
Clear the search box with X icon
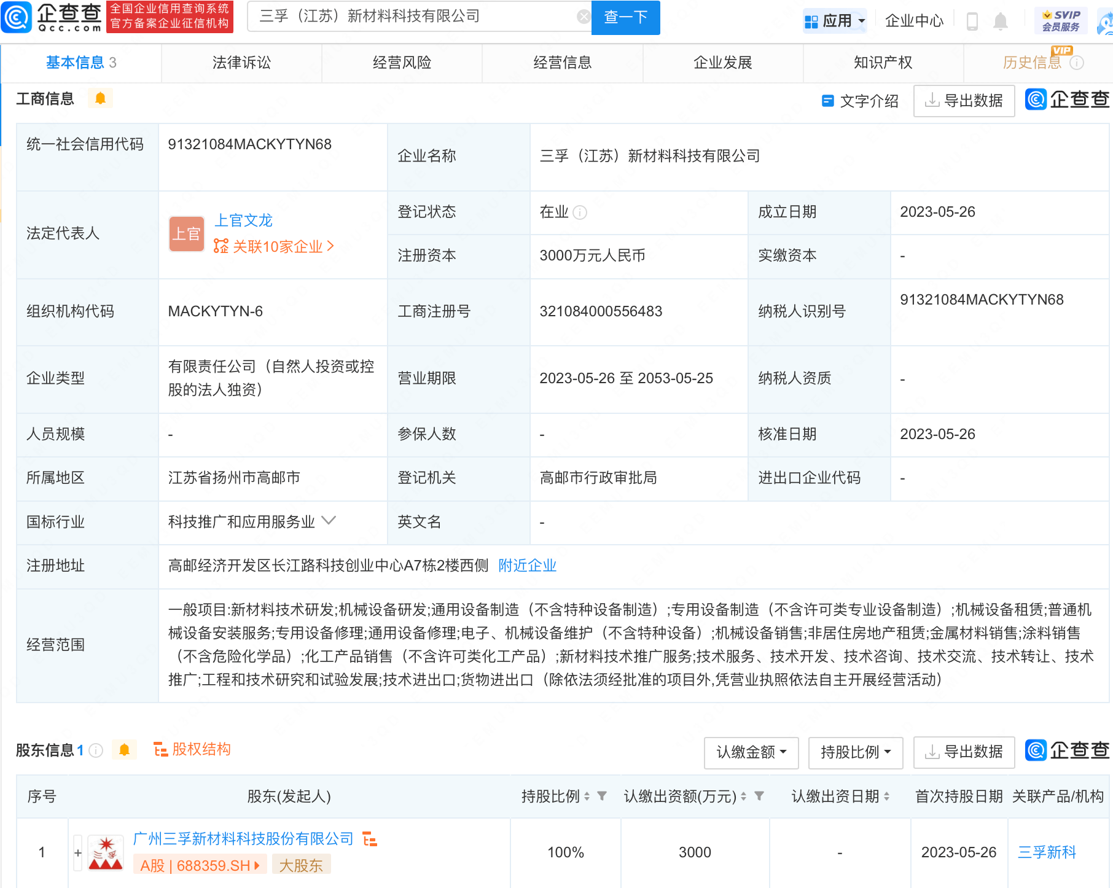[584, 17]
